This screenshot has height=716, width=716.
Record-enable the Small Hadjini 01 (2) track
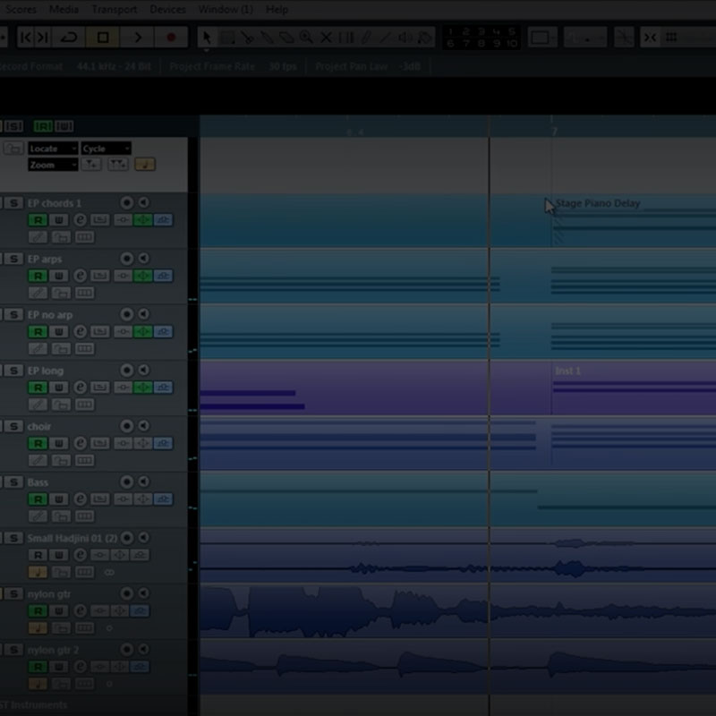(x=127, y=538)
